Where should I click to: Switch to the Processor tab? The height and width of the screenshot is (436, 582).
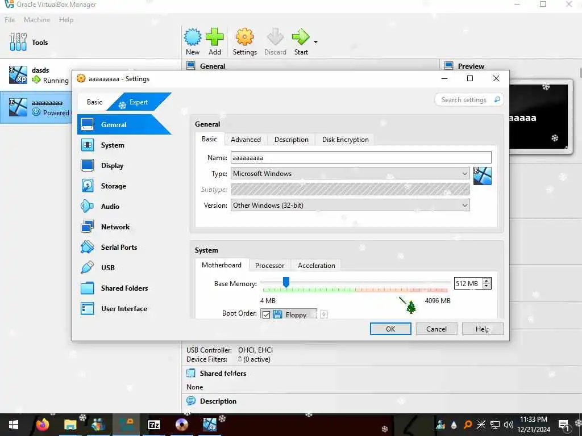(x=269, y=266)
